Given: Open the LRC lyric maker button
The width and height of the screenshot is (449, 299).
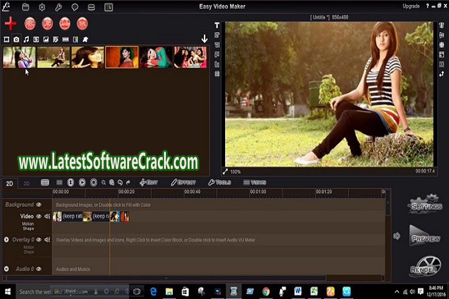Looking at the screenshot, I should pos(47,24).
